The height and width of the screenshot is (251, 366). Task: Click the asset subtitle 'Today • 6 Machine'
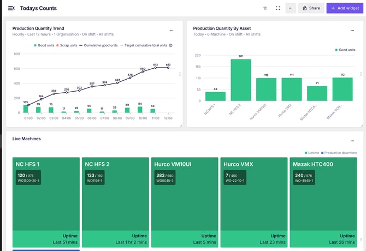(209, 34)
